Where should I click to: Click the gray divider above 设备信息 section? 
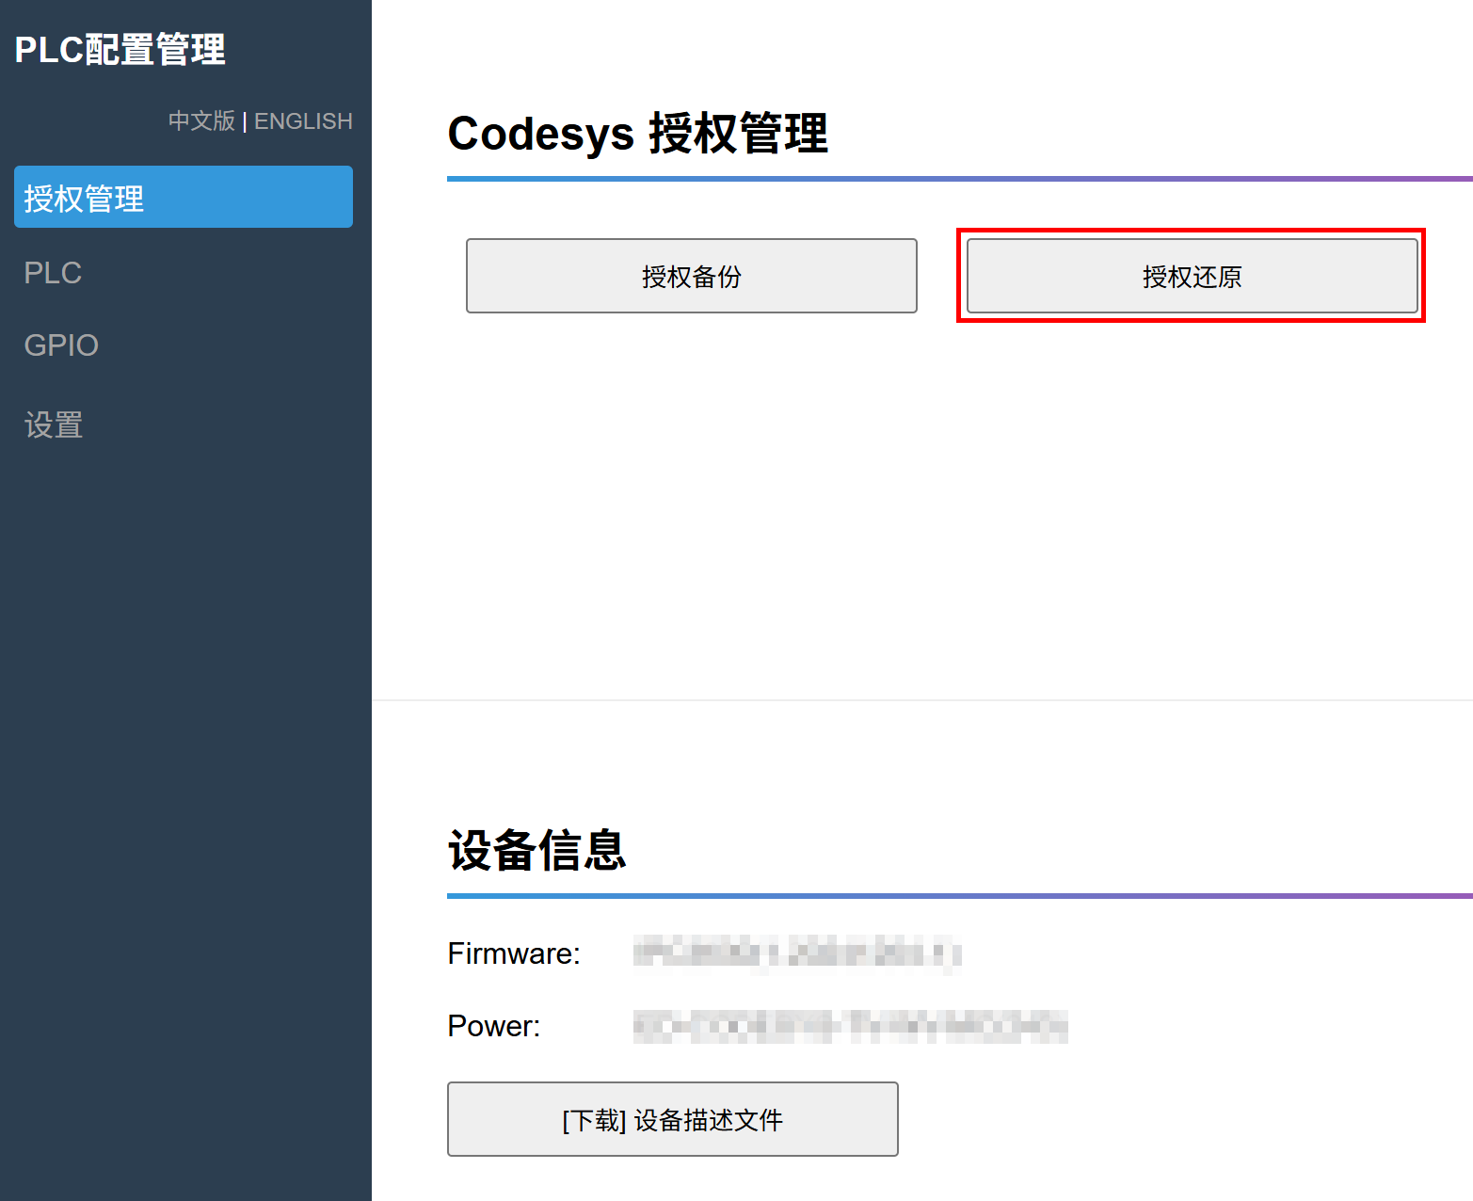click(921, 700)
